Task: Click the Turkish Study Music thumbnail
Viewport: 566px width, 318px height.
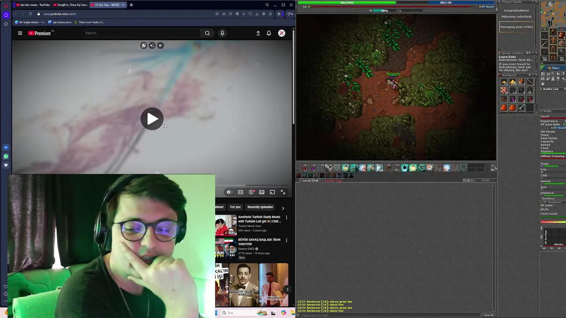Action: [x=226, y=225]
